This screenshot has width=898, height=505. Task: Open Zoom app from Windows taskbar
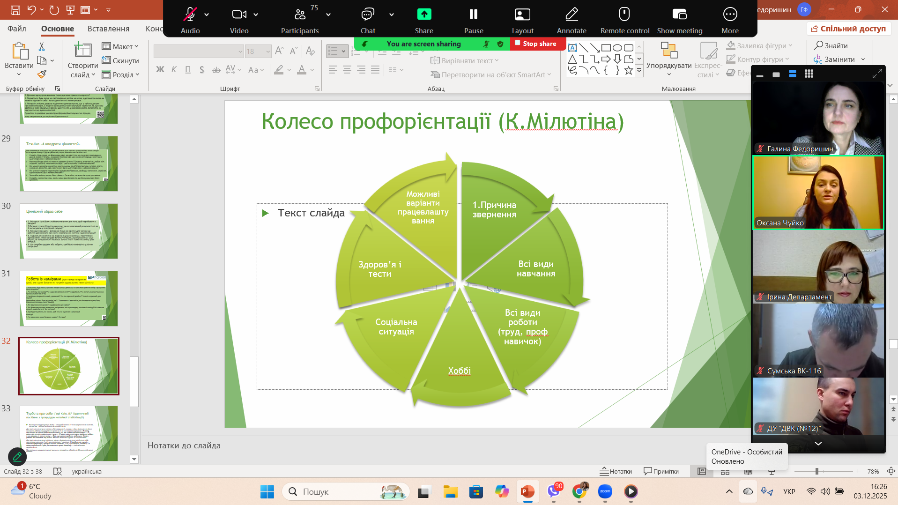pyautogui.click(x=605, y=491)
